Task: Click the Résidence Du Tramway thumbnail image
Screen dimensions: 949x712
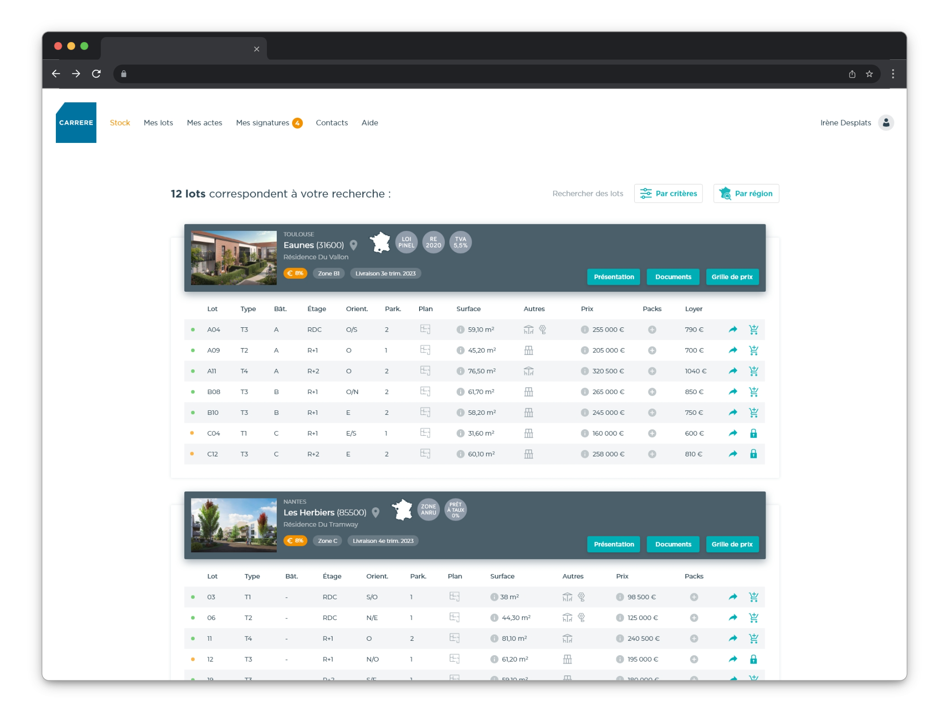Action: (x=234, y=525)
